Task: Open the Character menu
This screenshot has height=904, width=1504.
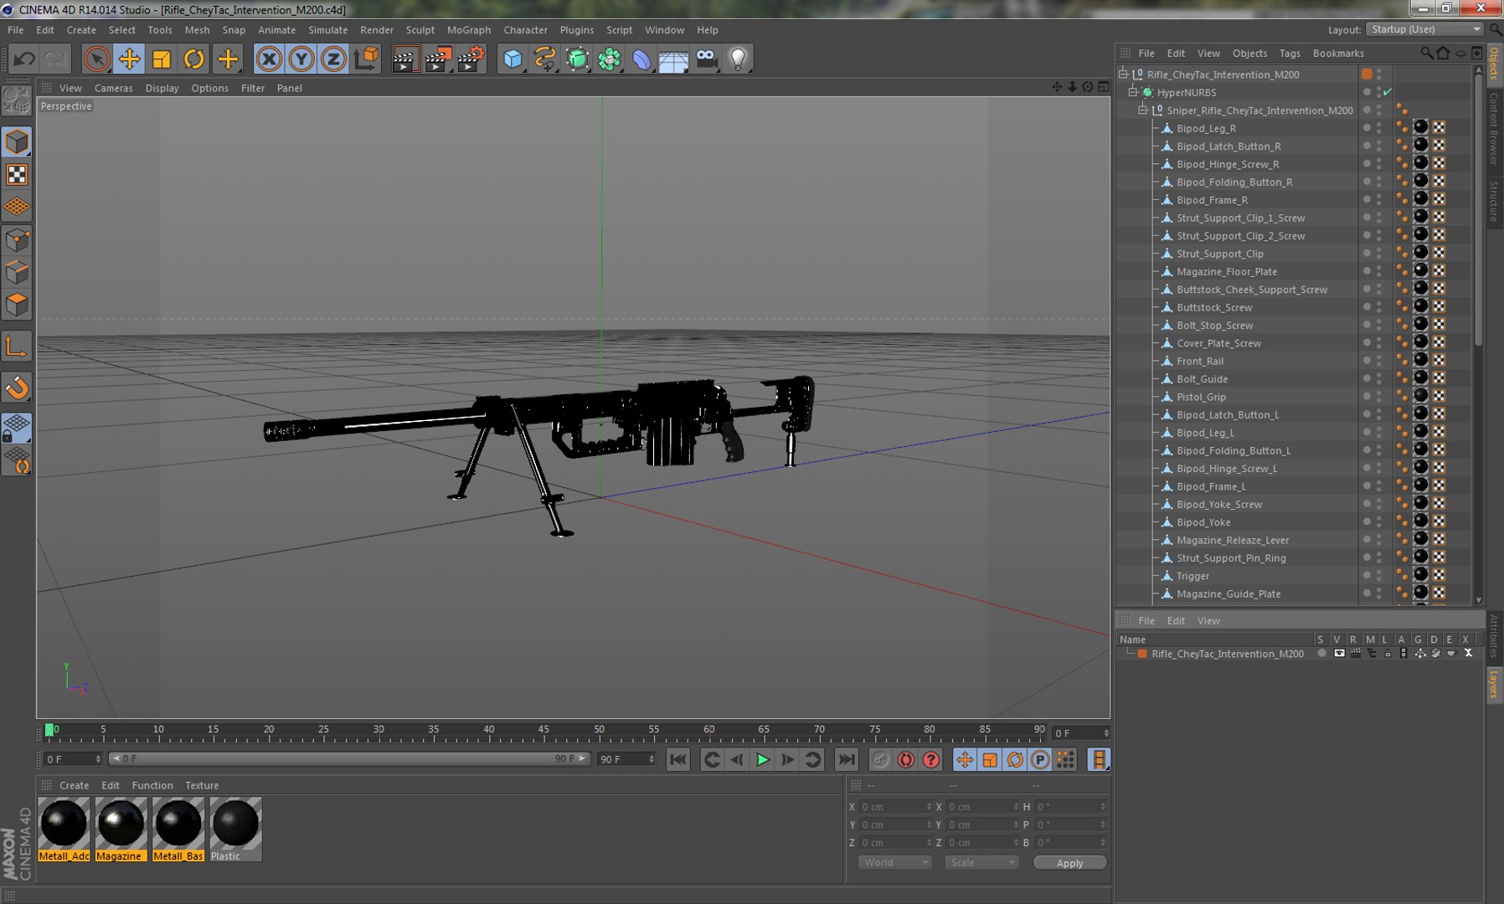Action: click(x=526, y=30)
